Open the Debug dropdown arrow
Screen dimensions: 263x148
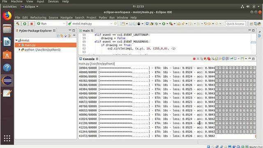[160, 24]
